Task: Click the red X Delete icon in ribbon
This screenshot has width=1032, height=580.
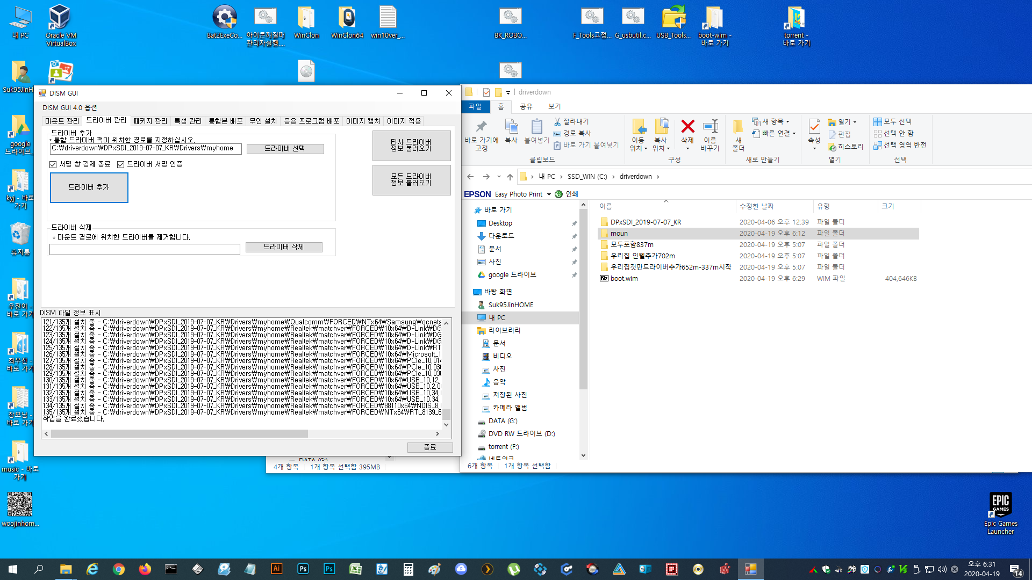Action: click(687, 126)
